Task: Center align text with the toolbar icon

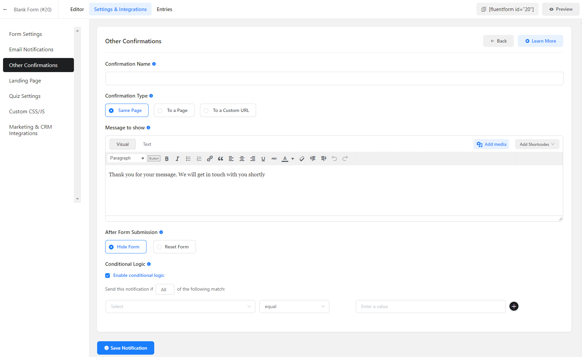Action: coord(242,159)
